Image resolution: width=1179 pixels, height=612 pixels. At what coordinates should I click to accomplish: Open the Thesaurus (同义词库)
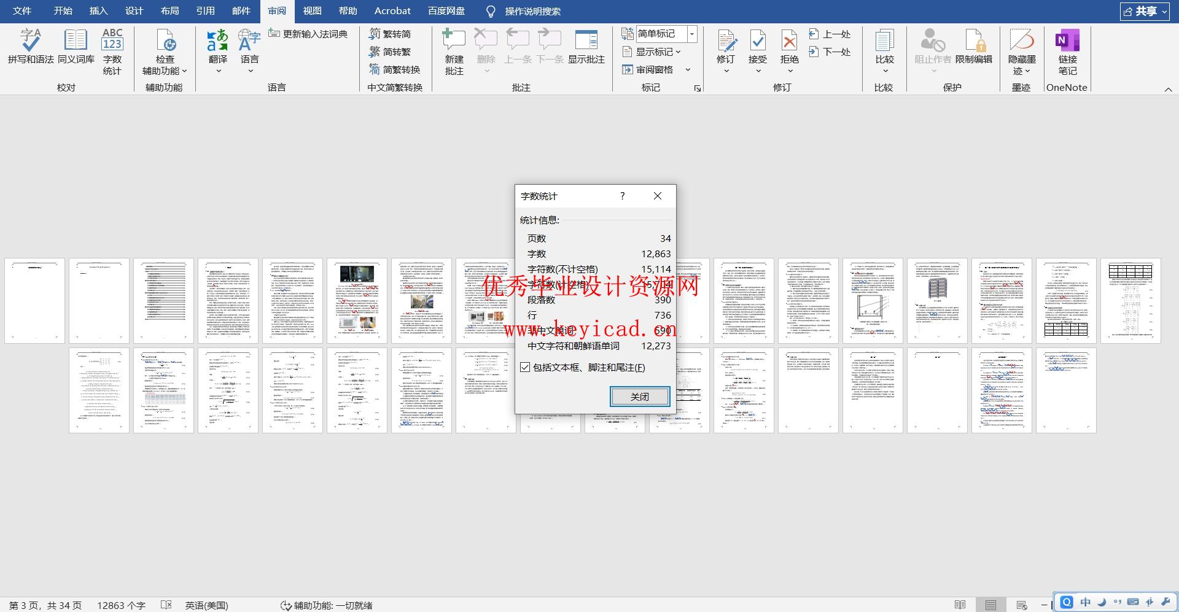76,47
